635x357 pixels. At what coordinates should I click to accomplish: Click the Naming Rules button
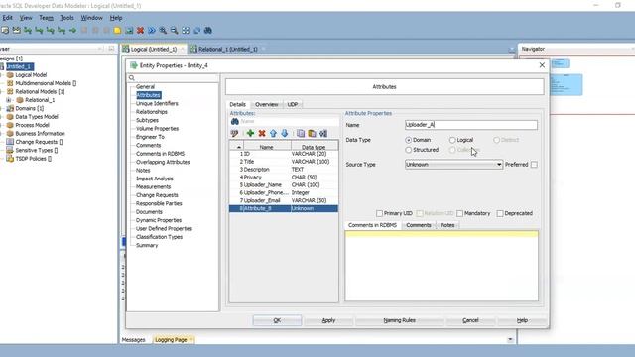point(399,320)
